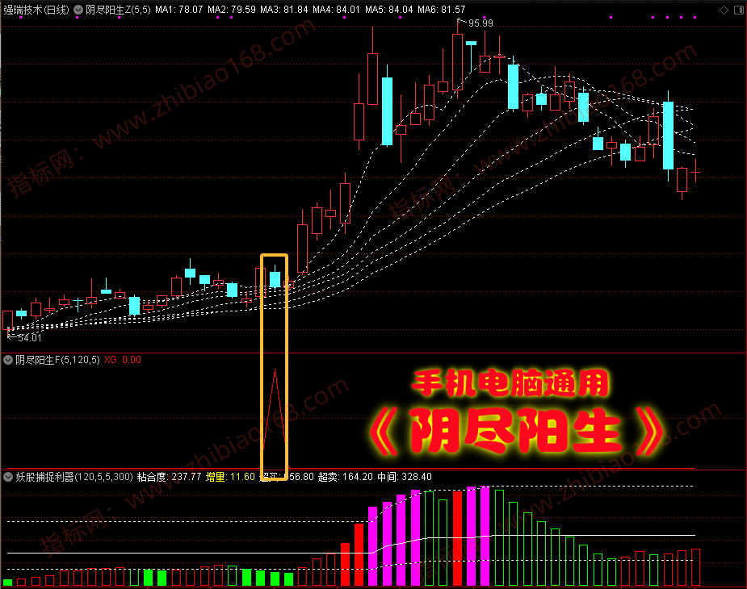The height and width of the screenshot is (589, 747).
Task: Toggle the side panel icon at top right
Action: coord(739,10)
